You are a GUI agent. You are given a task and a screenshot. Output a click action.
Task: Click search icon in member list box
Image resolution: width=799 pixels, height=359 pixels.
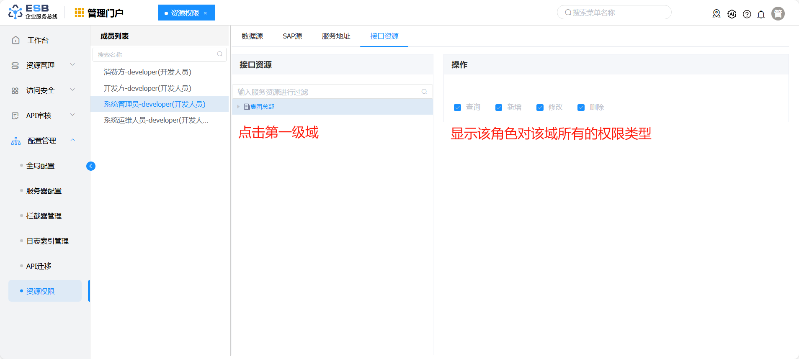[x=220, y=54]
